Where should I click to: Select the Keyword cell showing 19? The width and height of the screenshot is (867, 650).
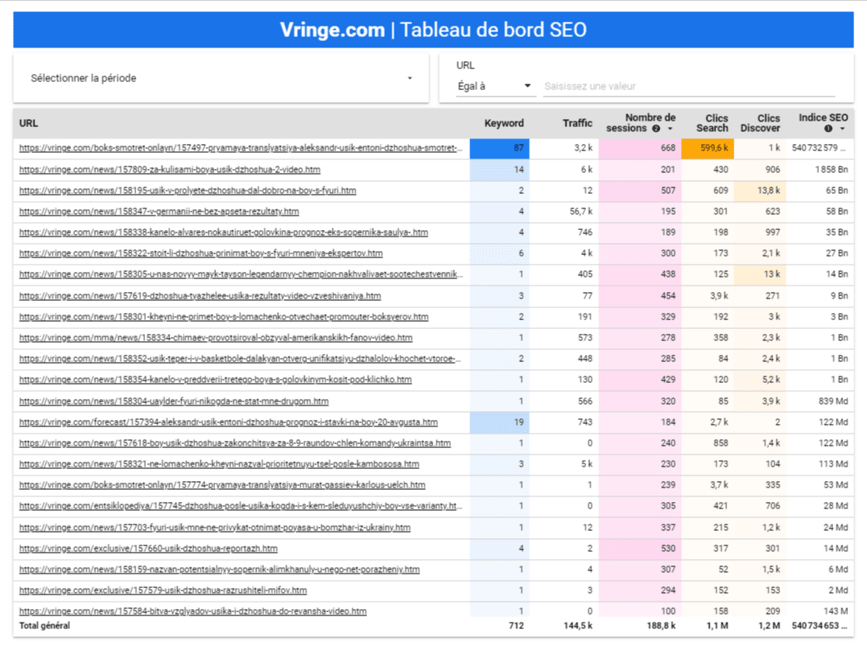click(499, 422)
